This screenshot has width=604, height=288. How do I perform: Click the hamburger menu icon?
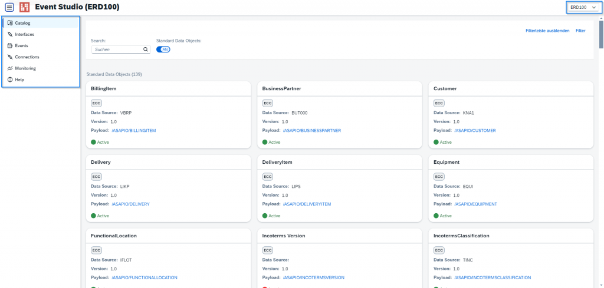point(9,7)
